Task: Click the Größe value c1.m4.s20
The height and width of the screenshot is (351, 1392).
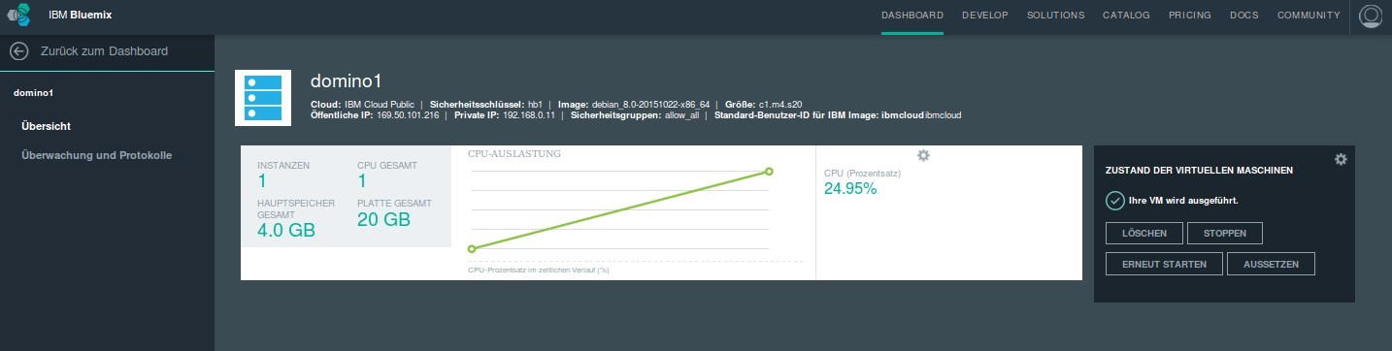Action: click(x=780, y=104)
